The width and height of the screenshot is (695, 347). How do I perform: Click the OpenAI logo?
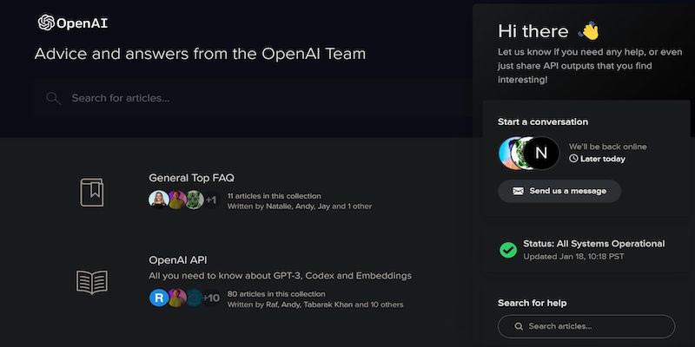point(73,23)
